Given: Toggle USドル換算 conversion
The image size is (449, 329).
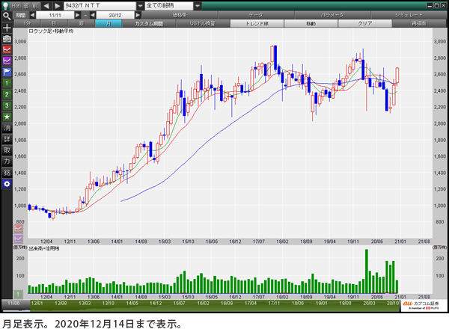Looking at the screenshot, I should tap(203, 24).
